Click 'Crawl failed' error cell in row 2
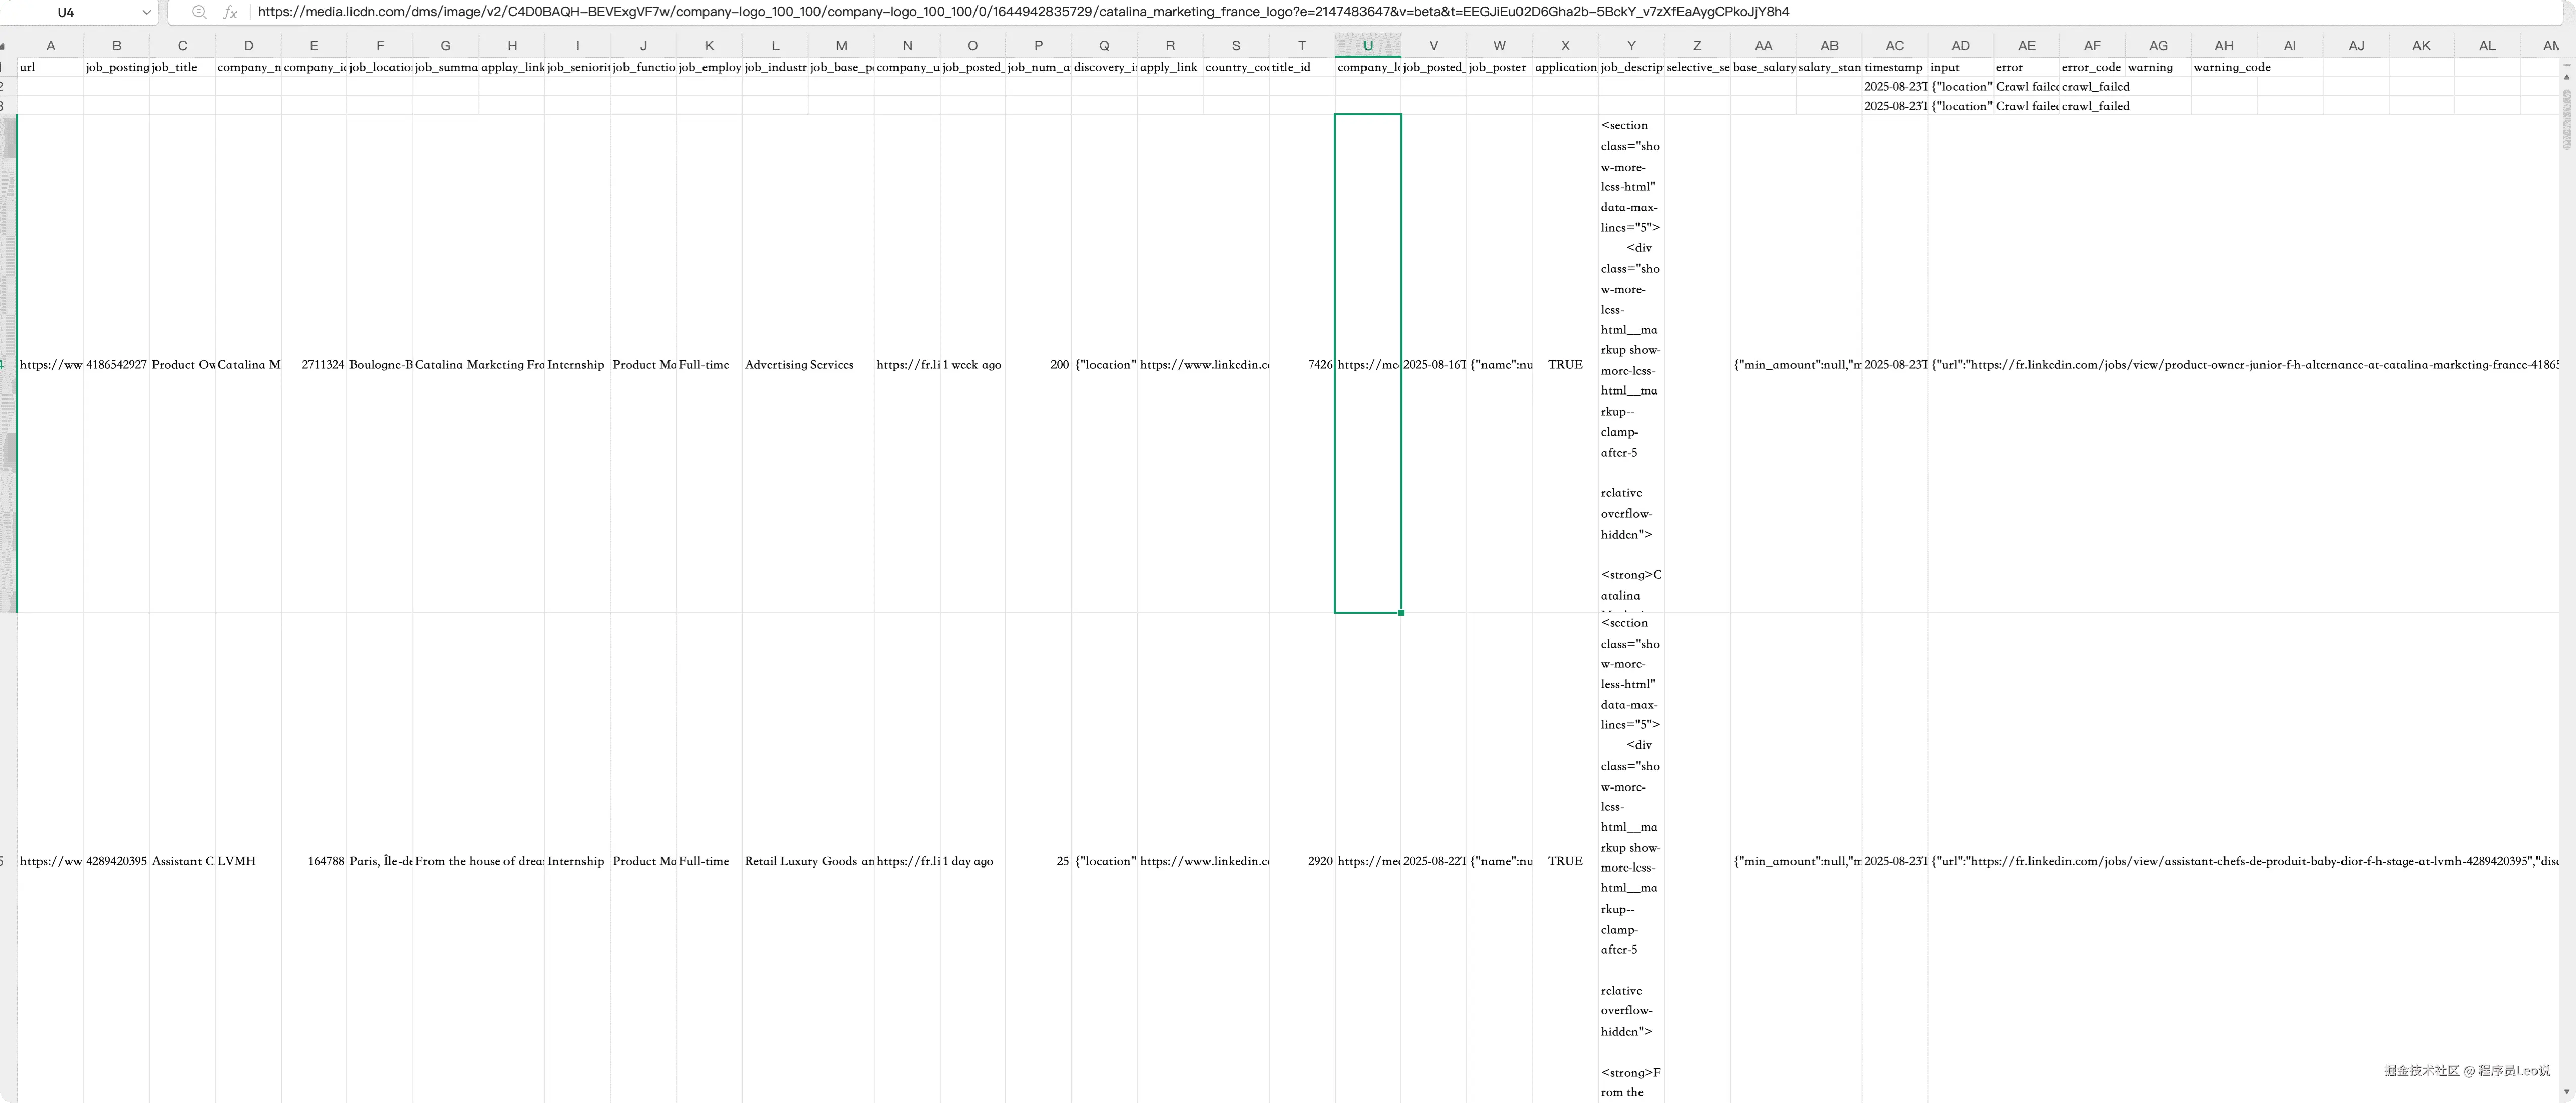The width and height of the screenshot is (2576, 1103). 2026,86
